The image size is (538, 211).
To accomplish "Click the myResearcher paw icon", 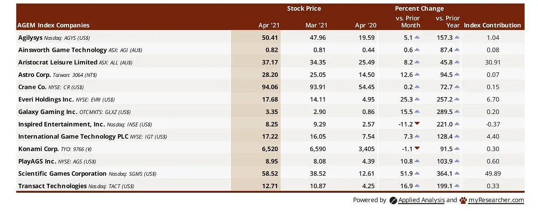I will (x=463, y=200).
